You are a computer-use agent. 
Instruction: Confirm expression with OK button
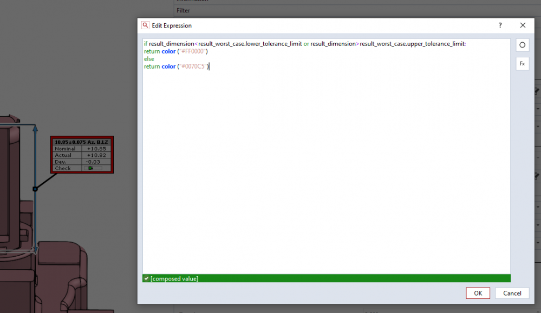point(478,293)
